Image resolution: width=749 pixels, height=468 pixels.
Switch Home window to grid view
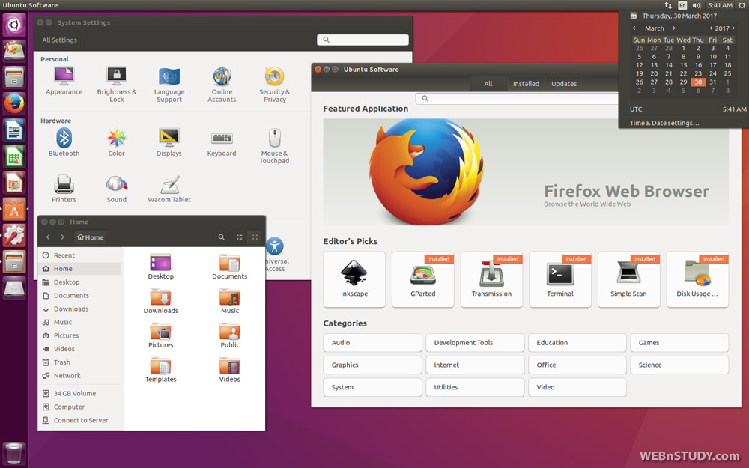255,237
